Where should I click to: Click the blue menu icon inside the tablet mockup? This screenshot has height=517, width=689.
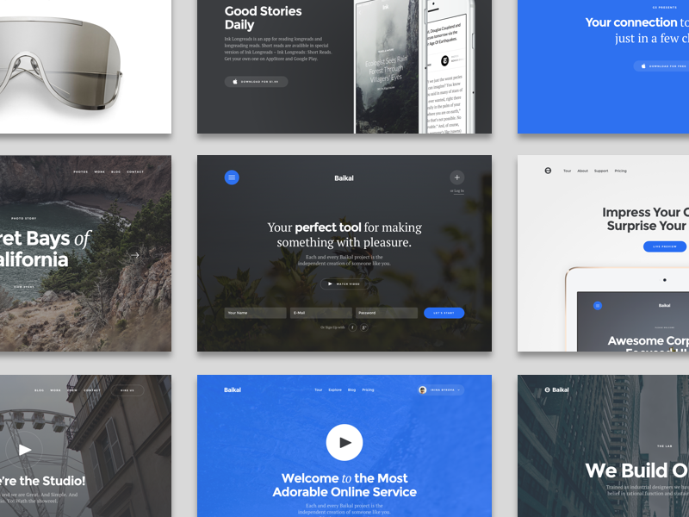coord(597,306)
